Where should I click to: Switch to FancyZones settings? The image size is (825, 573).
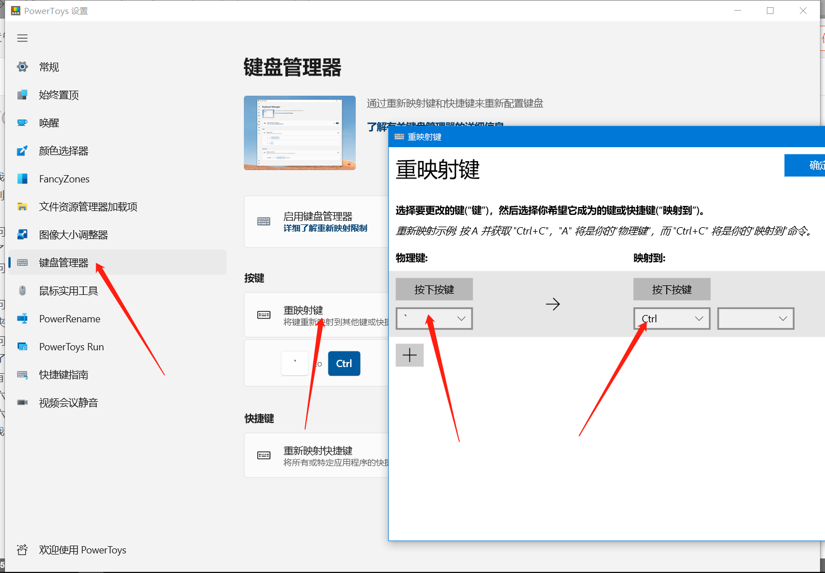click(117, 179)
